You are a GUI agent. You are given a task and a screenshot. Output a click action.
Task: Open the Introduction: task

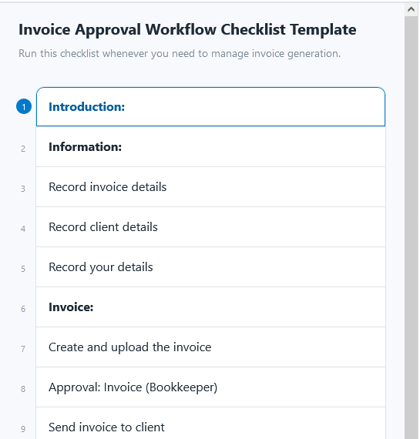210,107
